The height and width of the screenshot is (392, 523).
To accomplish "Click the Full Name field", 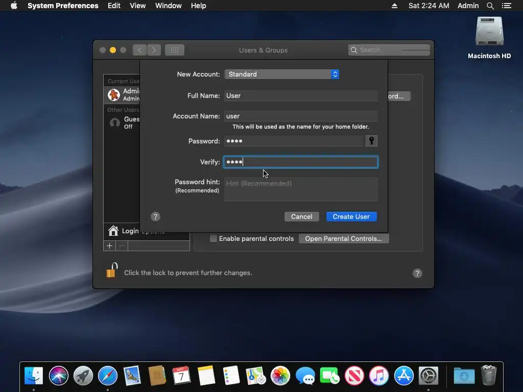I will [301, 95].
